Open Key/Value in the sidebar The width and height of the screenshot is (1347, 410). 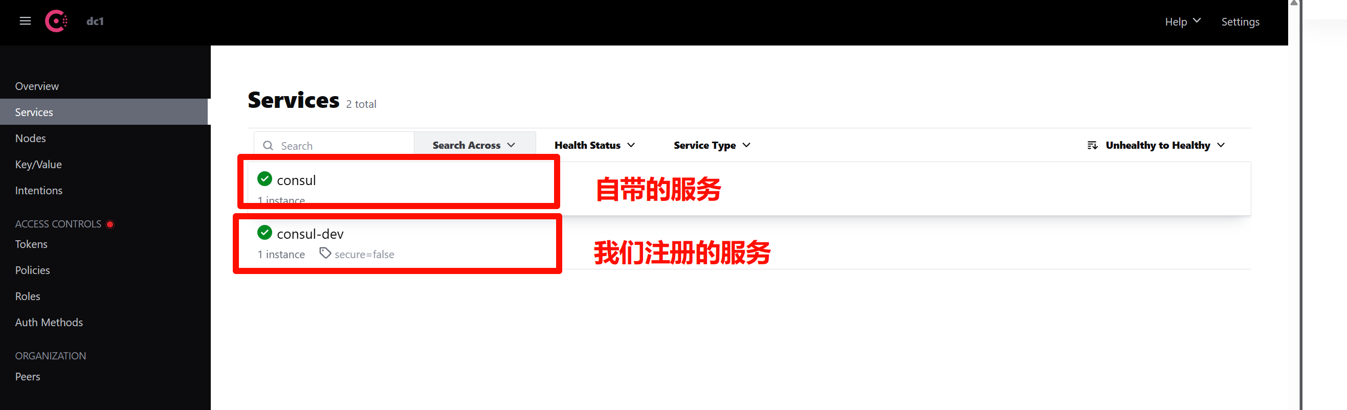[x=38, y=165]
